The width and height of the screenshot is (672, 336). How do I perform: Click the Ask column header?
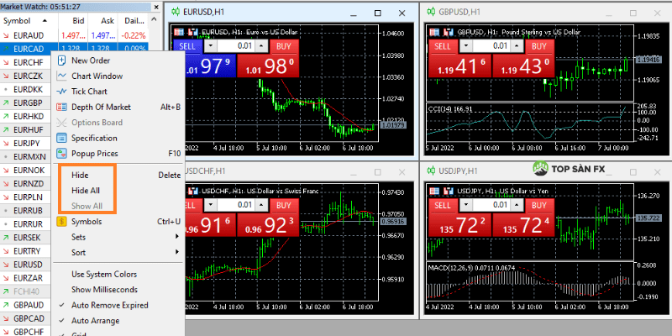point(102,20)
